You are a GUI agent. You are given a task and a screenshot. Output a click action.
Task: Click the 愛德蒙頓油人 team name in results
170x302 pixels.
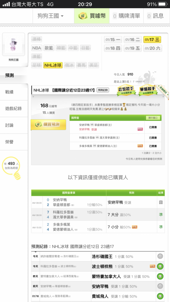(63, 230)
